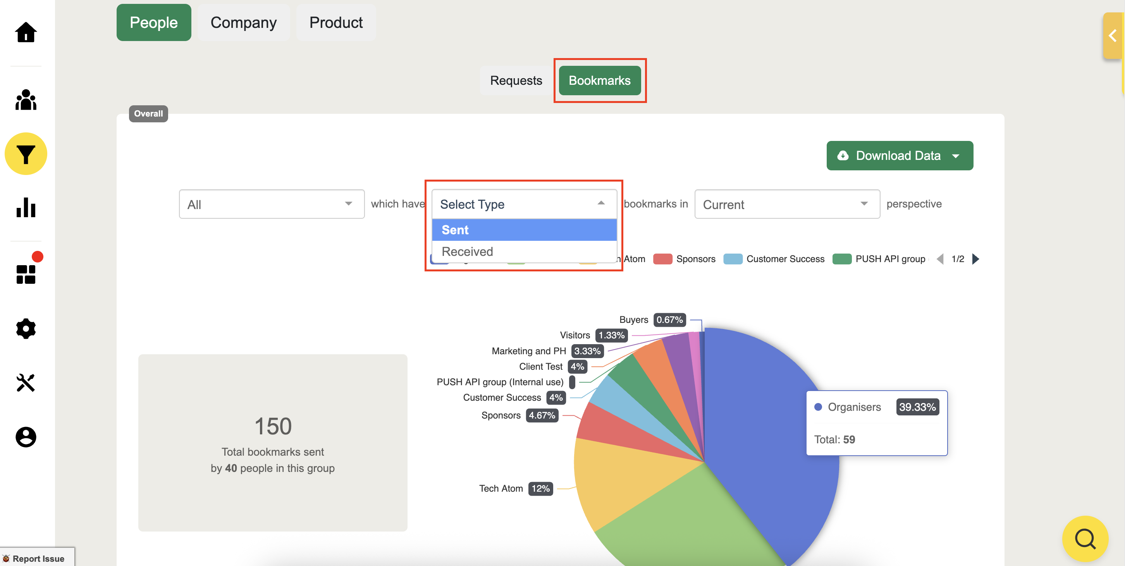Open the tools wrench icon in sidebar
The height and width of the screenshot is (566, 1125).
(26, 383)
